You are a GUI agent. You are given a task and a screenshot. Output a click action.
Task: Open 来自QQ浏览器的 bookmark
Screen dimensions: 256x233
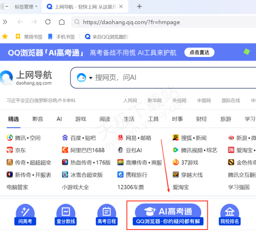[106, 37]
